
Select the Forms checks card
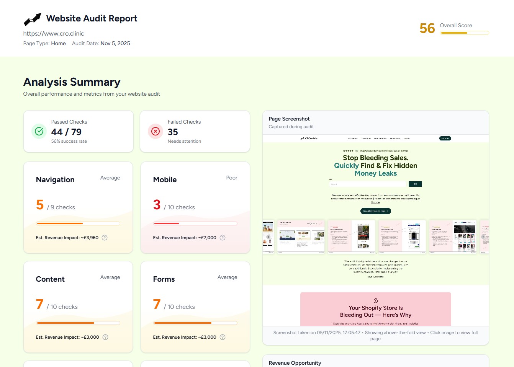tap(195, 307)
